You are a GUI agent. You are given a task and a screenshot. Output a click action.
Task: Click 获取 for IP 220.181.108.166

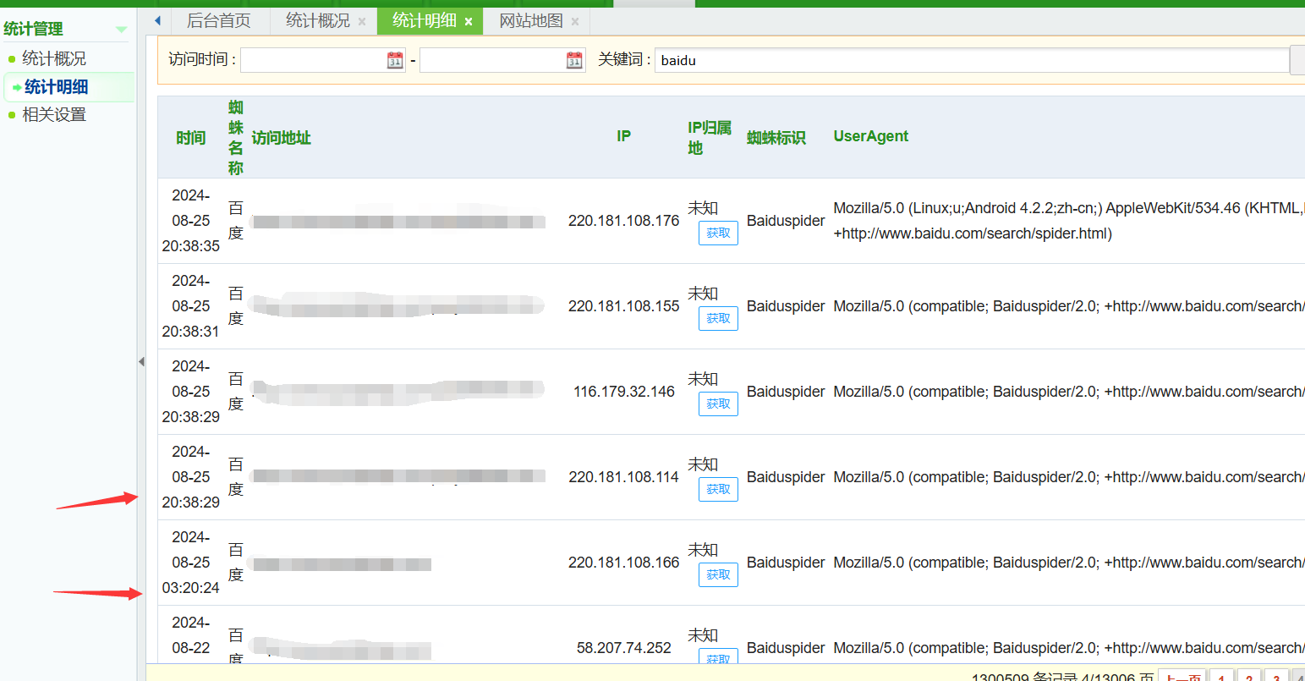click(718, 574)
